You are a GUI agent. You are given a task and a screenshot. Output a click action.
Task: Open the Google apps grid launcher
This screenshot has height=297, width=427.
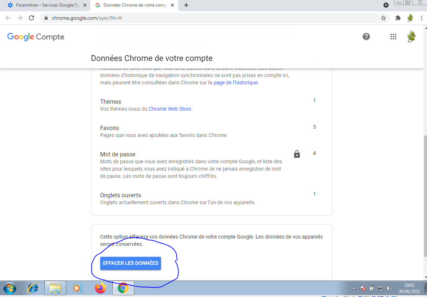[393, 37]
